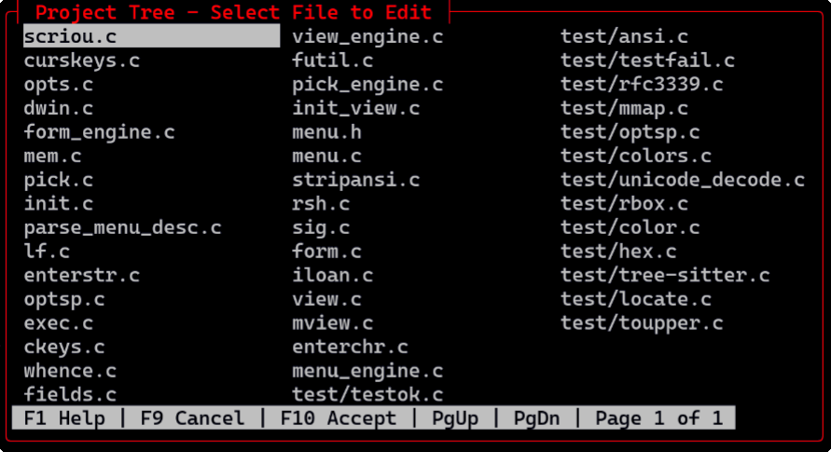Image resolution: width=831 pixels, height=452 pixels.
Task: Pick parse_menu_desc.c in the first column
Action: point(123,228)
